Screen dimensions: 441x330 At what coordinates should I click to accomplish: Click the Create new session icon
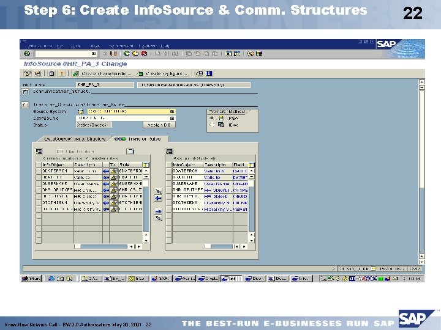(228, 53)
